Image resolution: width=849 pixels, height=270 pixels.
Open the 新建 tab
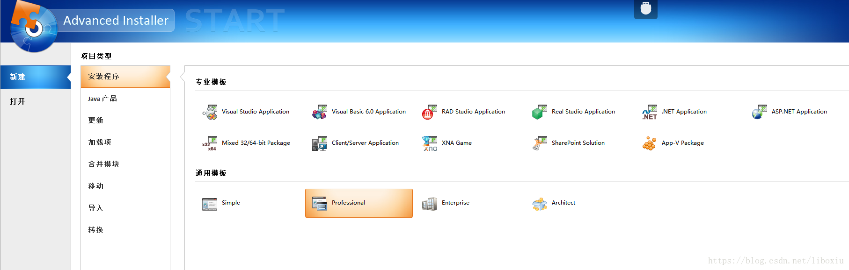click(x=36, y=77)
